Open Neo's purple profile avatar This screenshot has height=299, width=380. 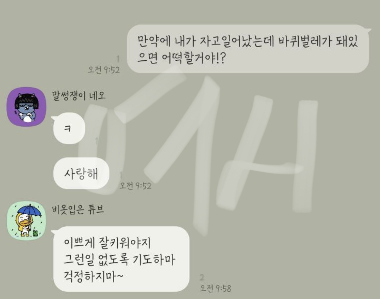[26, 107]
